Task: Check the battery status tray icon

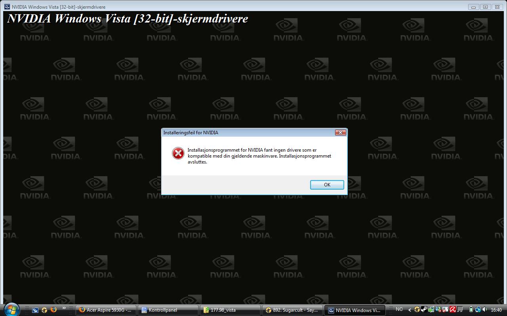Action: (x=471, y=309)
